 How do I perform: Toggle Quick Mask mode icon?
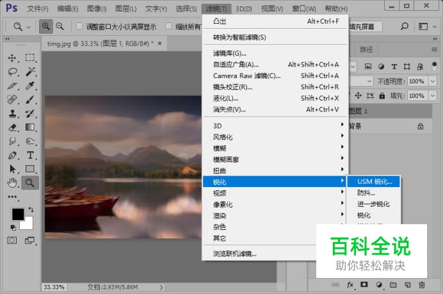12,240
